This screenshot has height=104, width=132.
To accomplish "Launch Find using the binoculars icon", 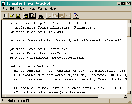I will click(x=41, y=16).
